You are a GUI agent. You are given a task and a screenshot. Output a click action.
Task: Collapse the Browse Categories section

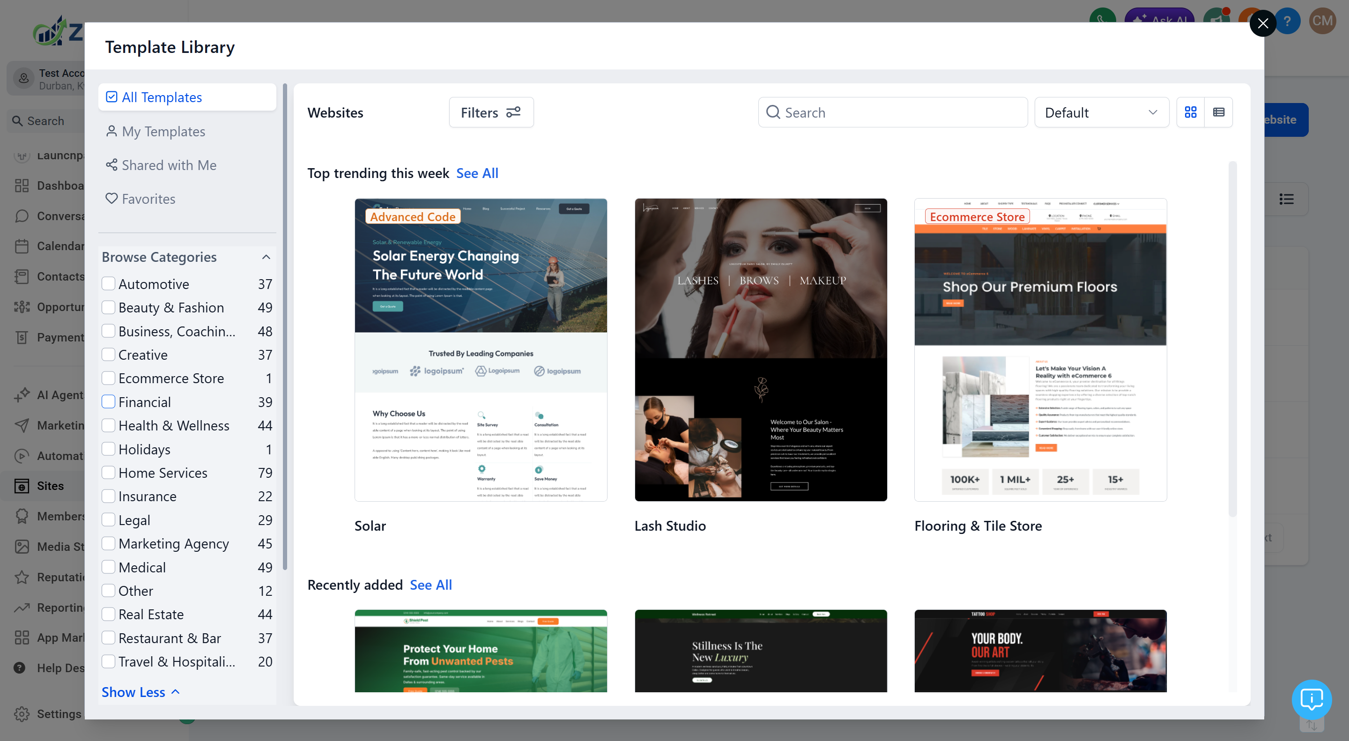click(x=266, y=257)
